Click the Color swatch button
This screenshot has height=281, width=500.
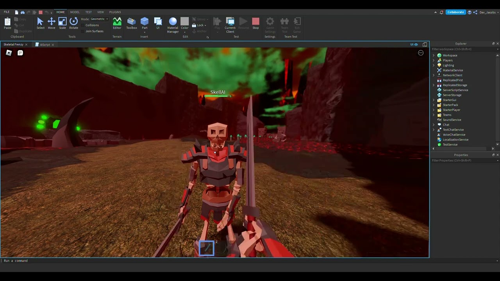(185, 21)
